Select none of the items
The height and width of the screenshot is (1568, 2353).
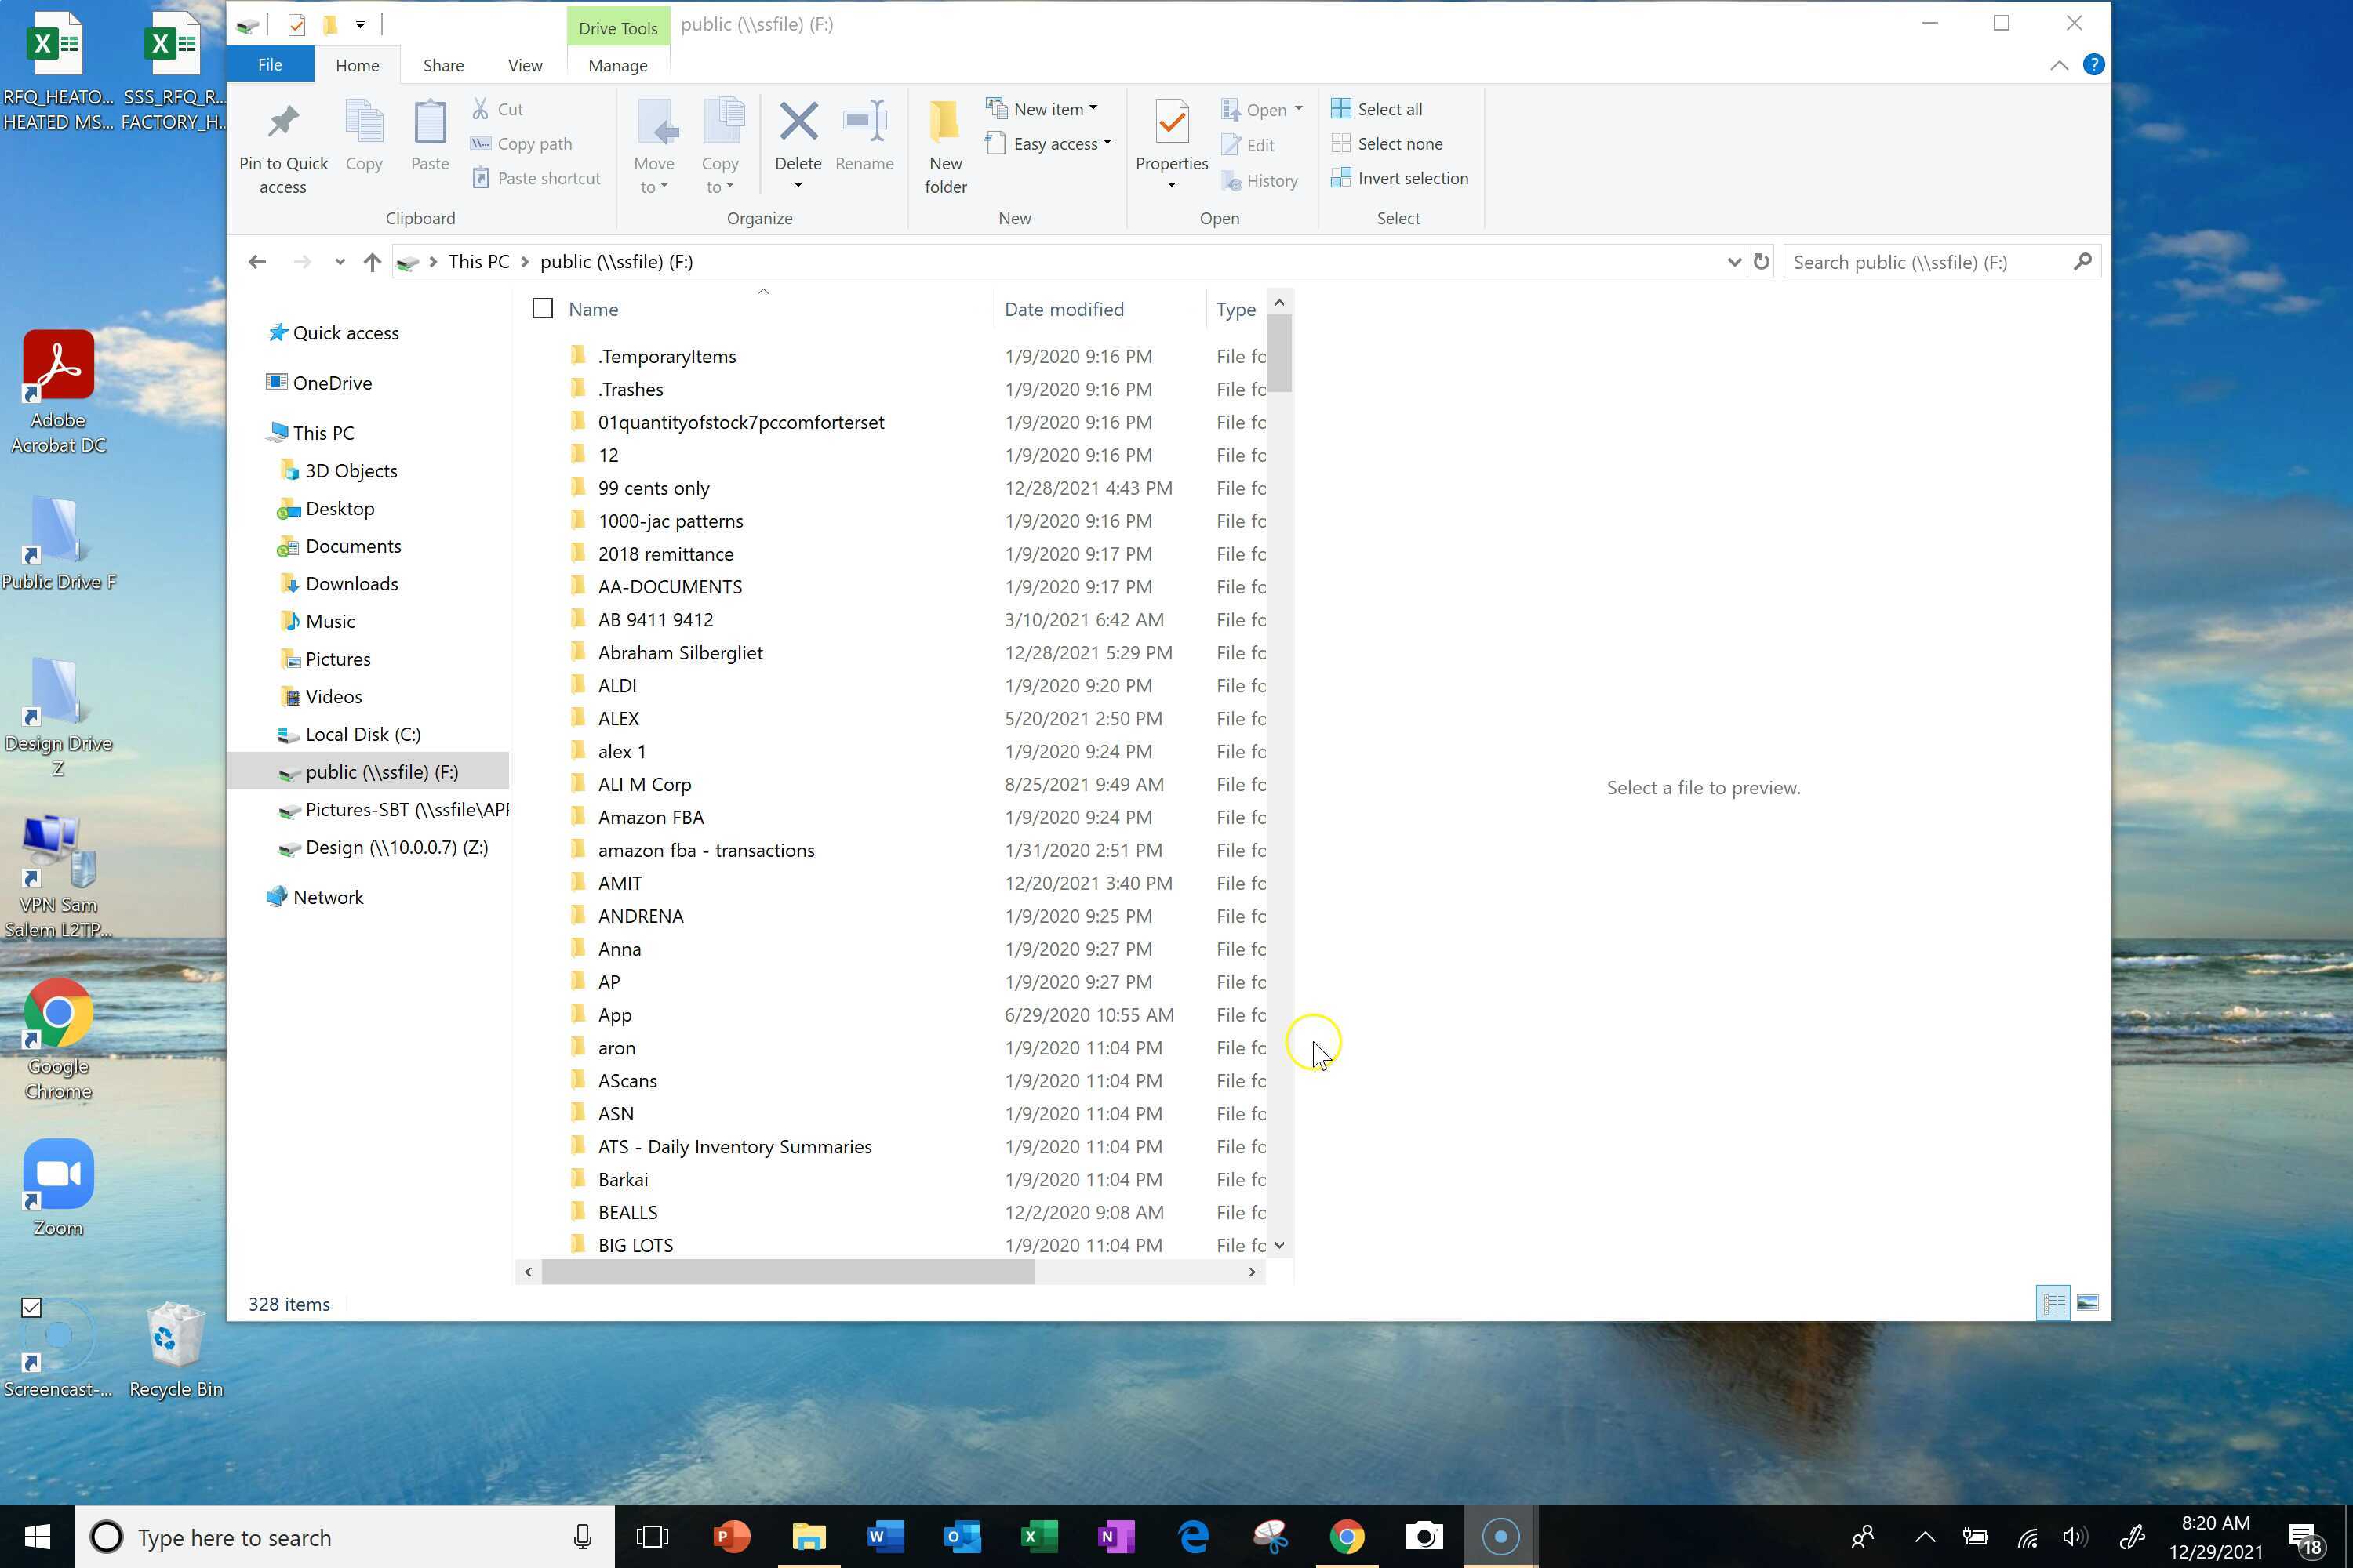1395,143
